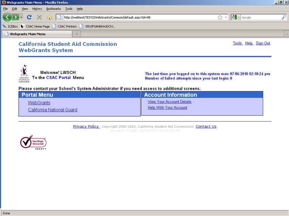The height and width of the screenshot is (216, 289).
Task: Click the Stop loading X icon
Action: pos(39,17)
